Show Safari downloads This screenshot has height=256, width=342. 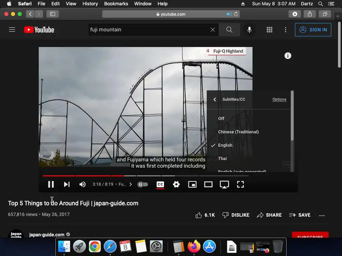point(295,14)
